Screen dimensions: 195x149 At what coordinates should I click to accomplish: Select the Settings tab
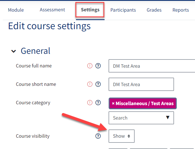click(90, 10)
